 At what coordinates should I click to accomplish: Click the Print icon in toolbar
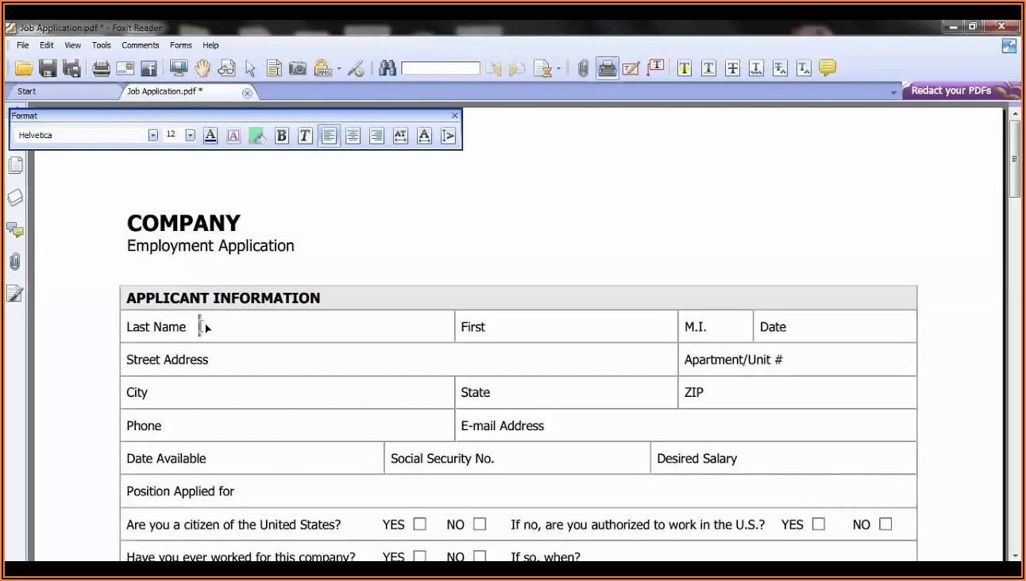point(101,68)
